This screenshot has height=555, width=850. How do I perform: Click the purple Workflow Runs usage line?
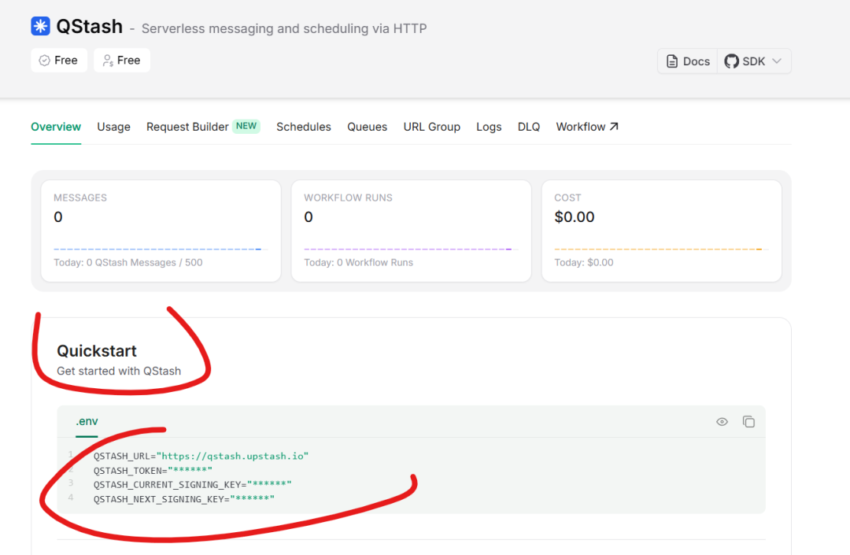coord(408,250)
